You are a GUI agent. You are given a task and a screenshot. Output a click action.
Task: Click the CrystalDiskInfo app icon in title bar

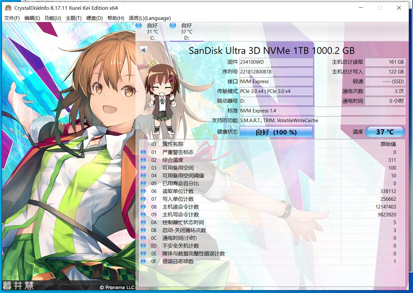point(8,8)
